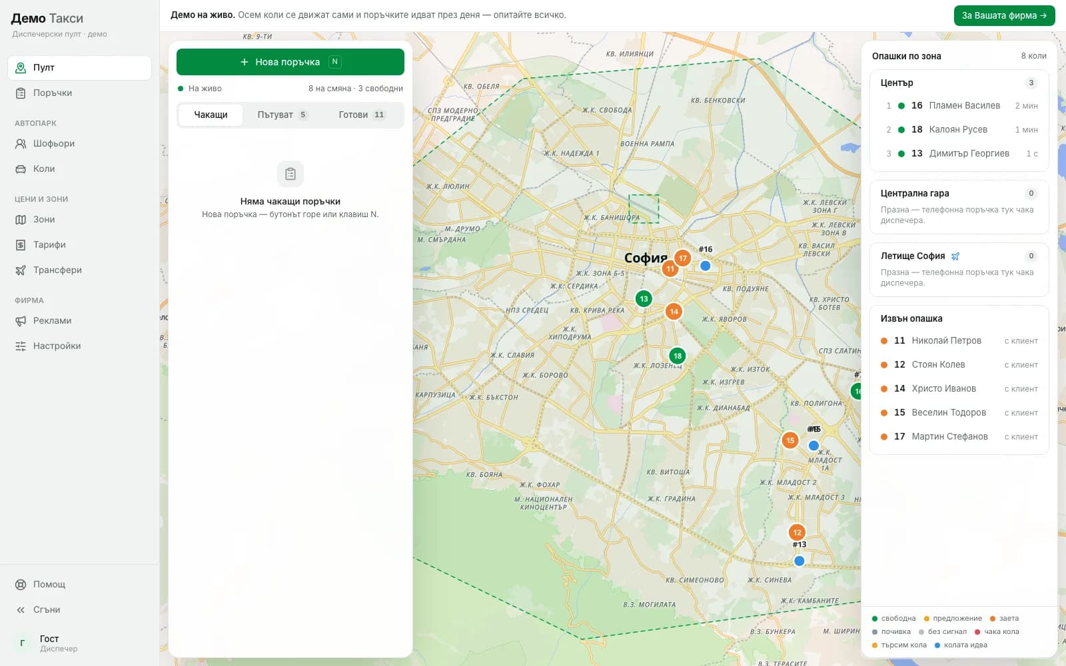The image size is (1066, 666).
Task: Click the За Вашата фирма button
Action: (1004, 15)
